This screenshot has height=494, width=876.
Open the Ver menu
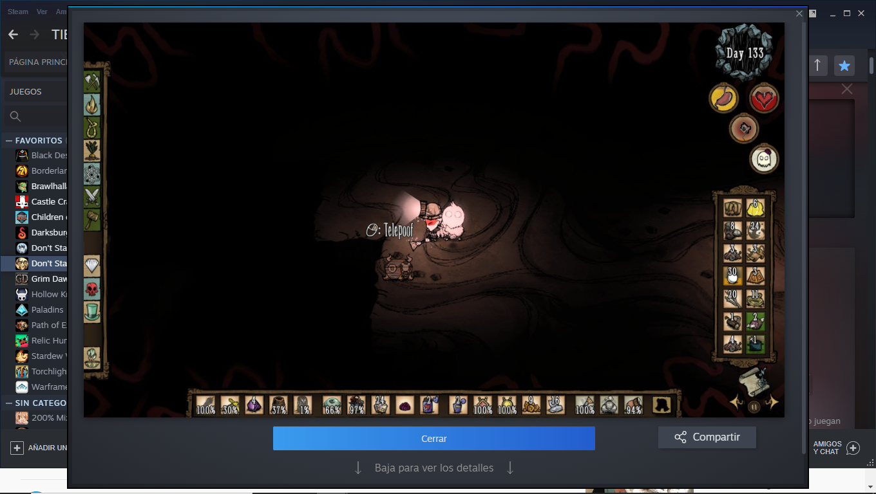coord(42,12)
